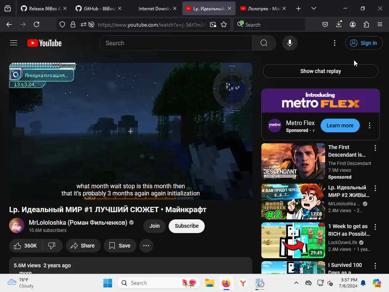Screen dimensions: 389x292
Task: Open options for the Metro Flex ad
Action: click(369, 125)
